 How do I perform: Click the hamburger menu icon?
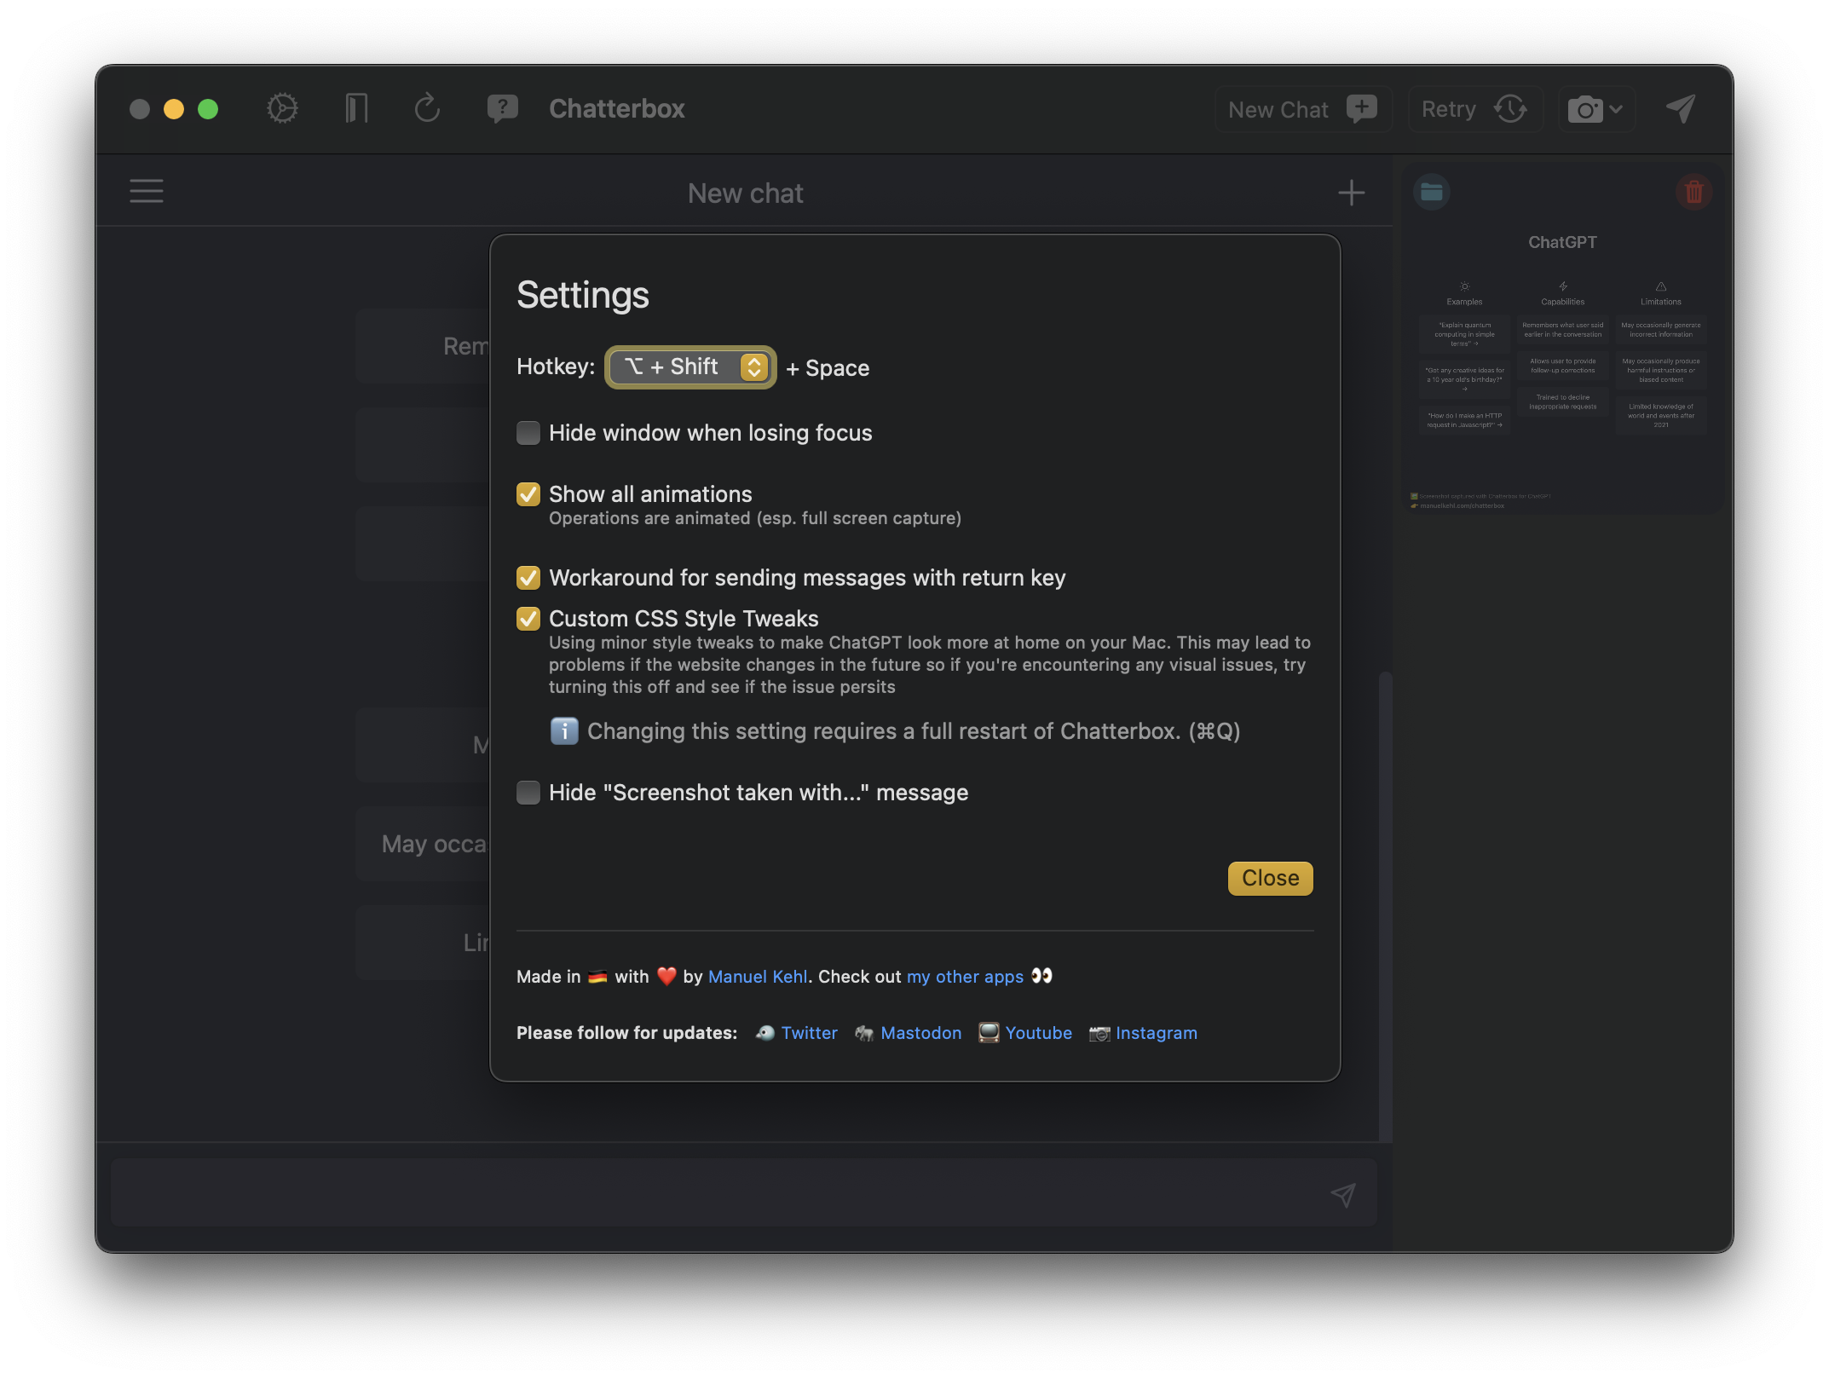click(x=147, y=191)
